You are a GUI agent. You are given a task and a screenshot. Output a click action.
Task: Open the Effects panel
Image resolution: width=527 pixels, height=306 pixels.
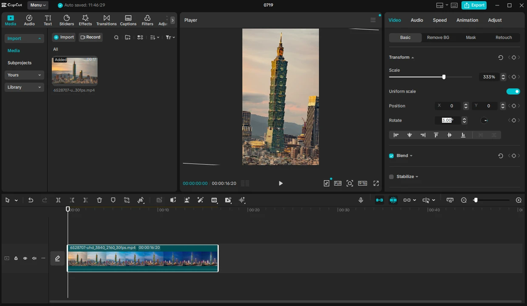(85, 20)
